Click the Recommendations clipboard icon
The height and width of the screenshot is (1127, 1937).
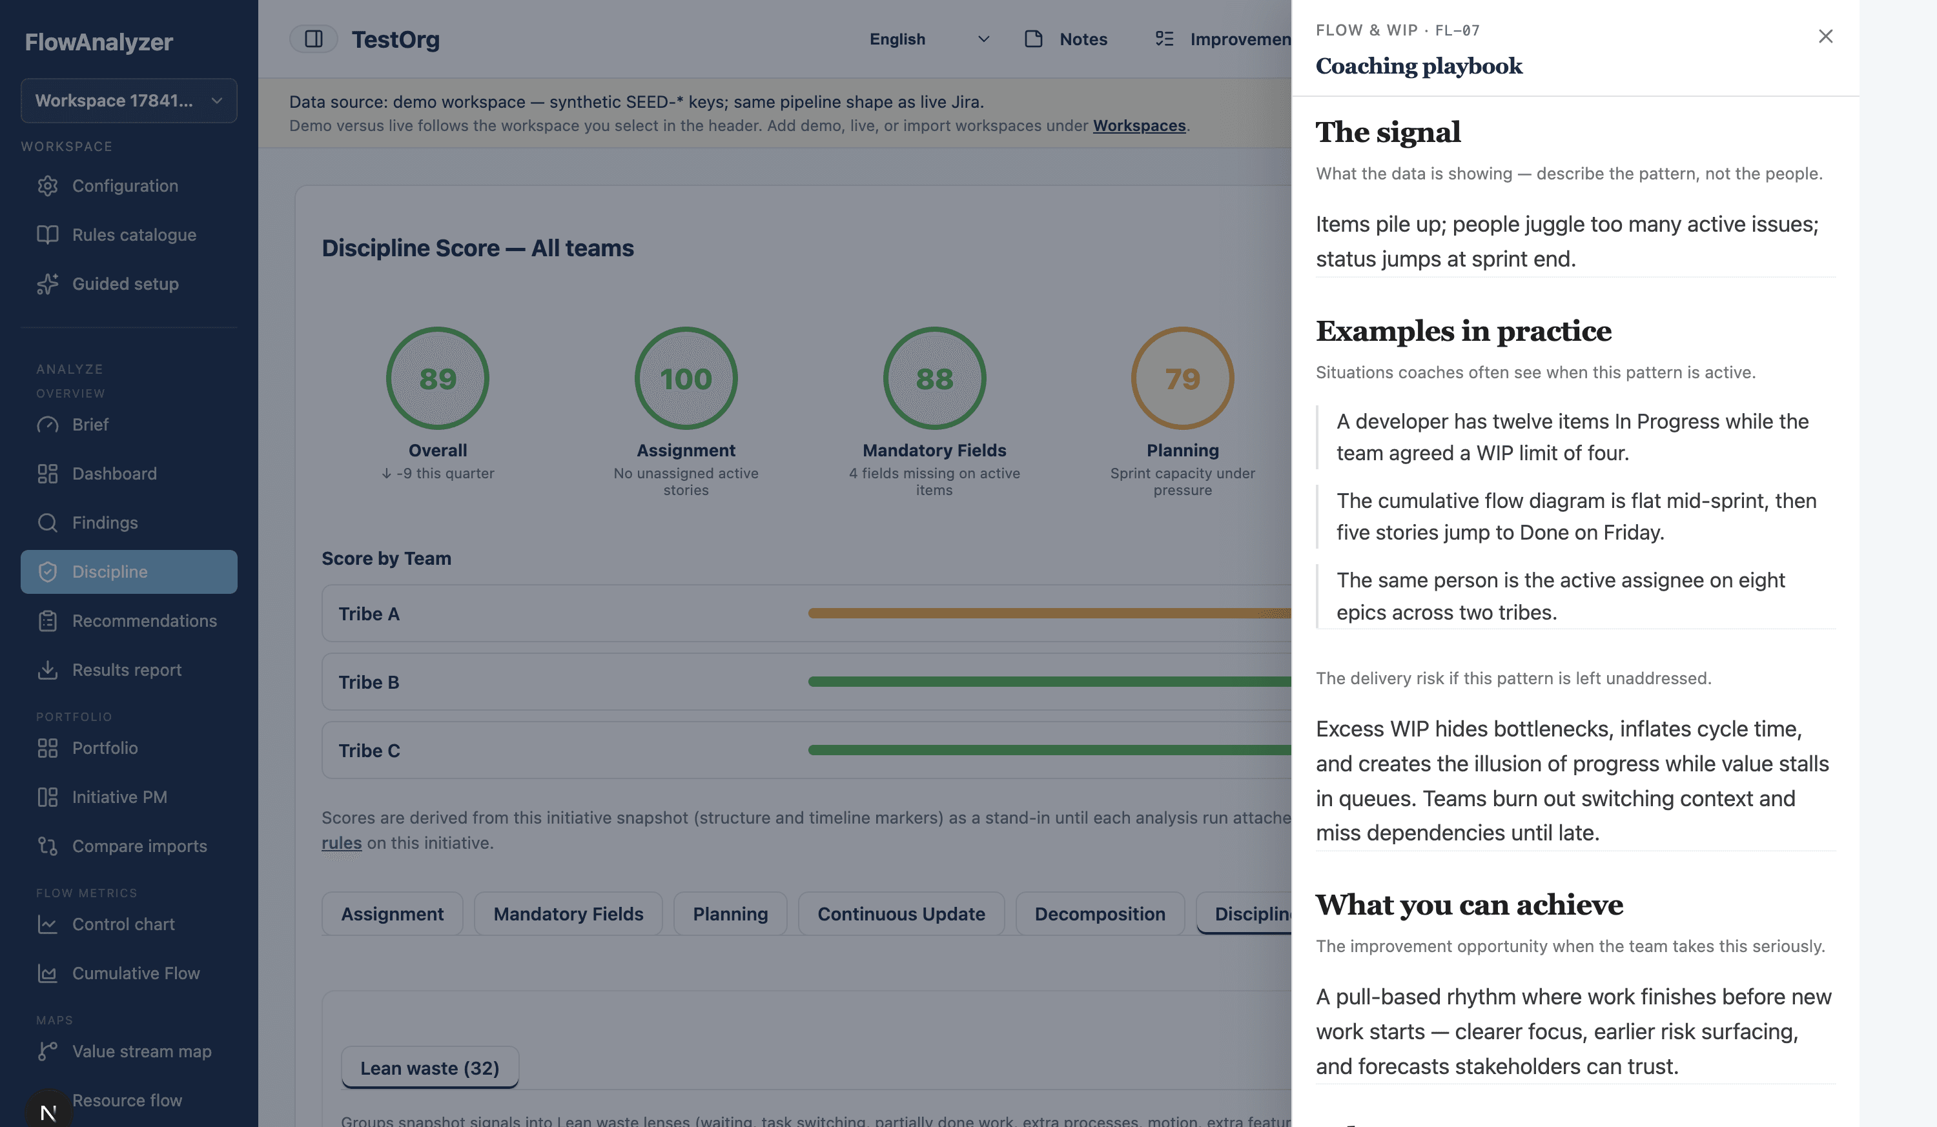48,621
